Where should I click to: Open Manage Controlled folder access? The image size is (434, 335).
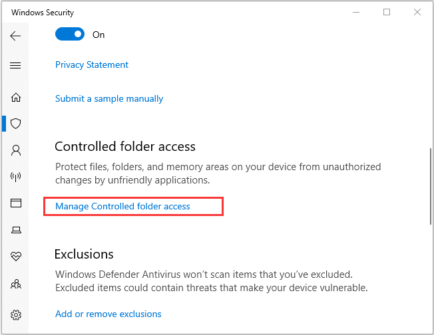pyautogui.click(x=122, y=206)
